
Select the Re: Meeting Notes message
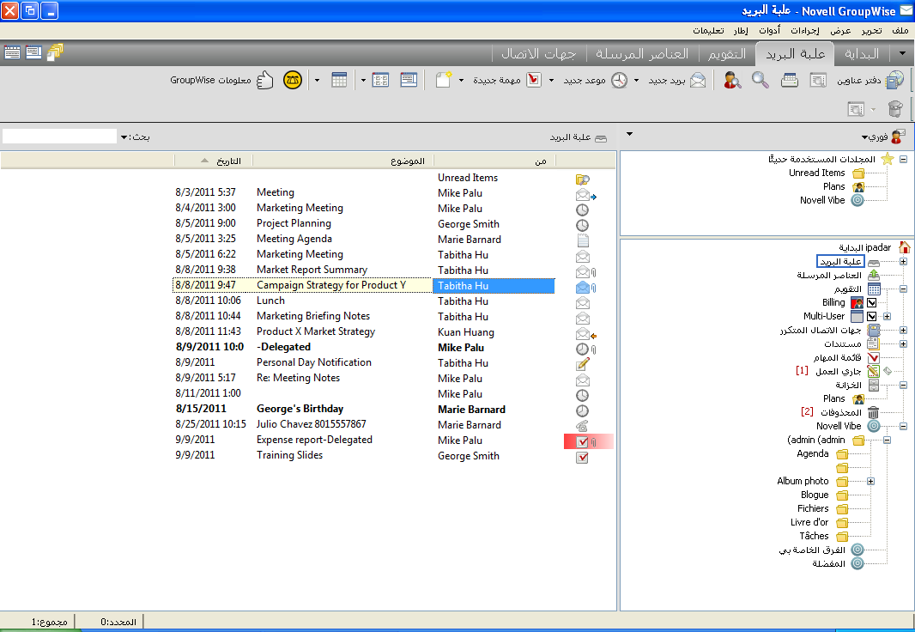click(x=298, y=378)
